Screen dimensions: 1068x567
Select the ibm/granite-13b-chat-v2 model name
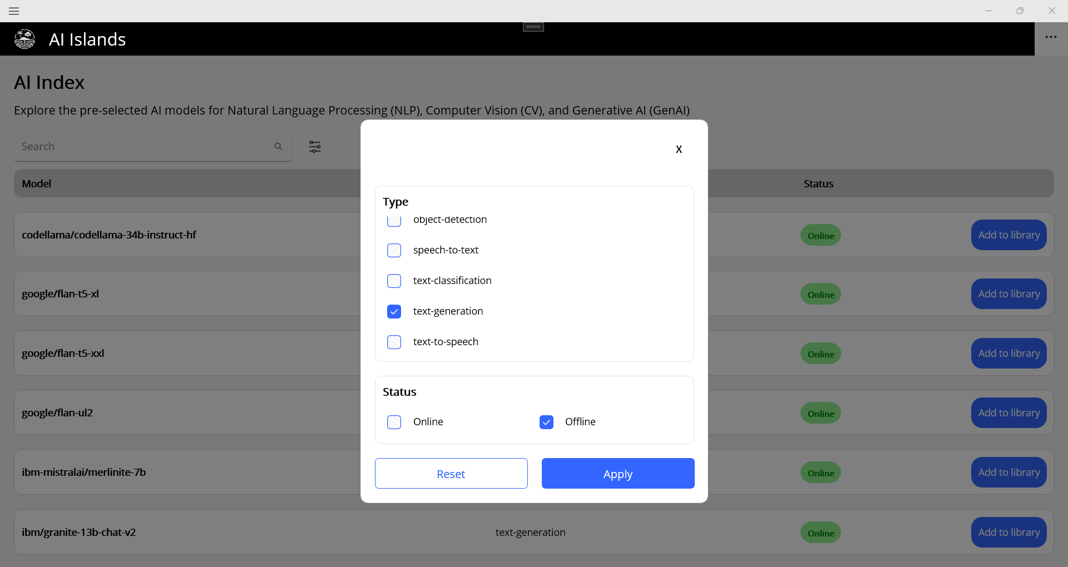(79, 532)
